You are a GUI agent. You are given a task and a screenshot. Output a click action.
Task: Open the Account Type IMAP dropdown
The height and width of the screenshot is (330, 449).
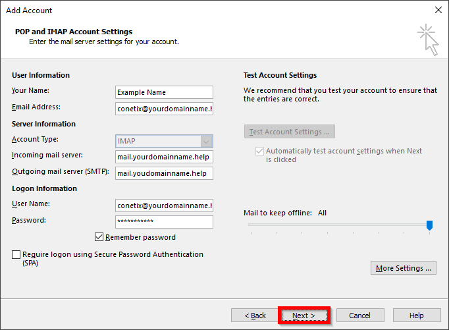(164, 141)
